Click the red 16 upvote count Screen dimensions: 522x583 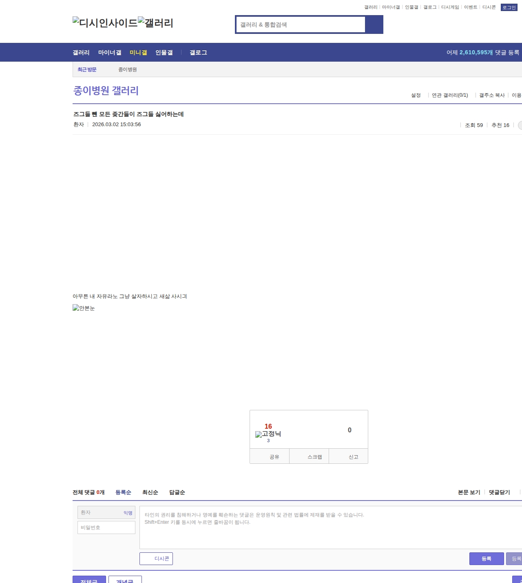(268, 426)
